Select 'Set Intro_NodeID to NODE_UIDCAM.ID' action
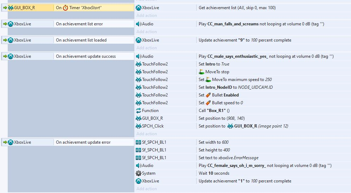Screen dimensions: 351x193 click(236, 87)
